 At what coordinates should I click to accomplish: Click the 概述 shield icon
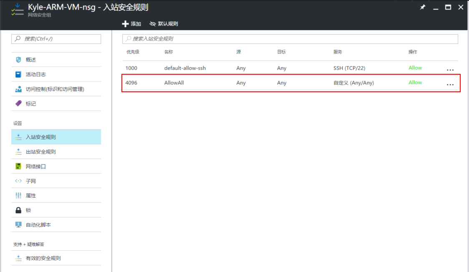(18, 60)
